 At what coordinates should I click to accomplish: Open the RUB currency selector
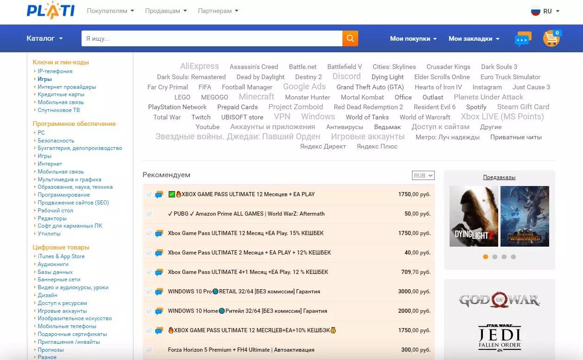click(423, 175)
